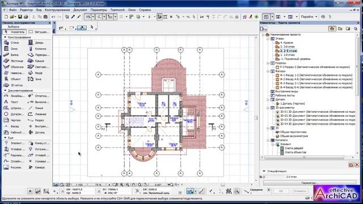Image resolution: width=363 pixels, height=204 pixels.
Task: Toggle the Project Map view button in Navigator
Action: point(332,29)
